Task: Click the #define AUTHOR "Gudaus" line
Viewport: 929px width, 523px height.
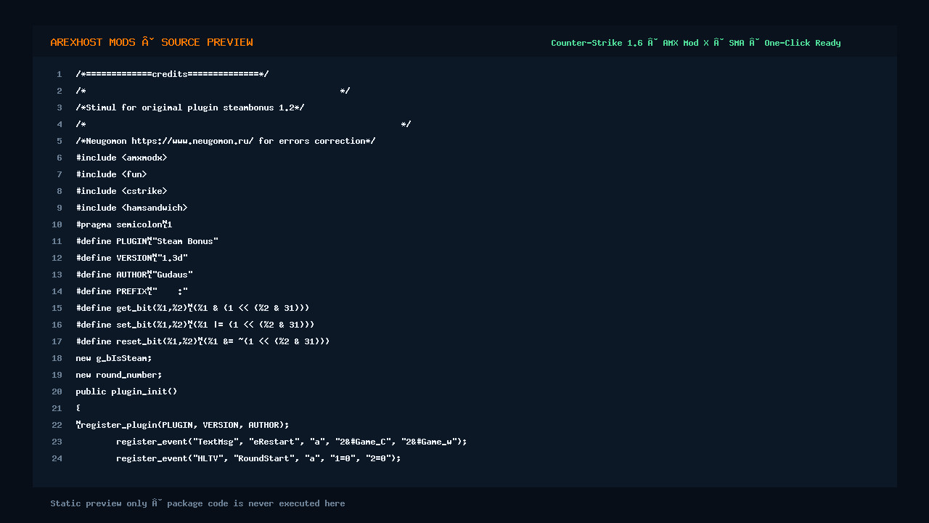Action: click(134, 275)
